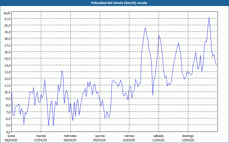Viewport: 229px width, 143px height.
Task: Select the 10,0 y-axis value
Action: (x=7, y=92)
